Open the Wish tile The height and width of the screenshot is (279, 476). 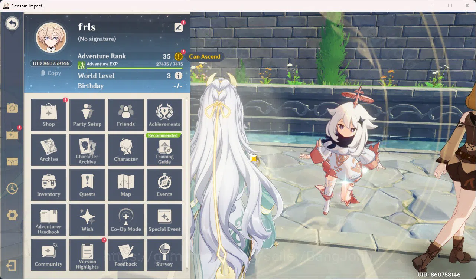[x=87, y=220]
